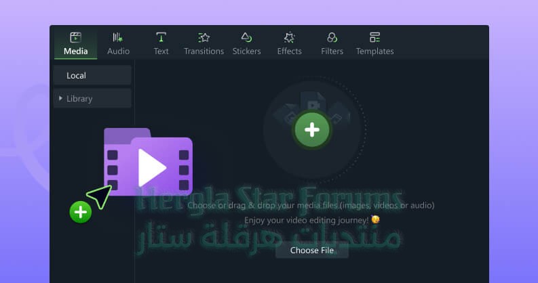
Task: Switch to the Audio tab label
Action: 118,51
